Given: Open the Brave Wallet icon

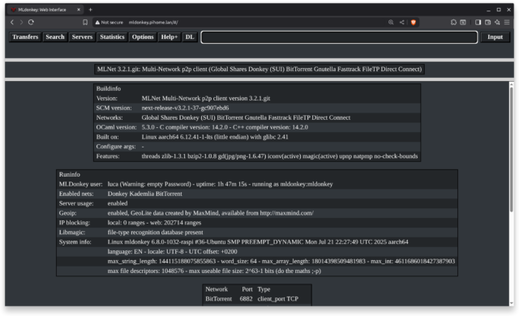Looking at the screenshot, I should coord(487,22).
